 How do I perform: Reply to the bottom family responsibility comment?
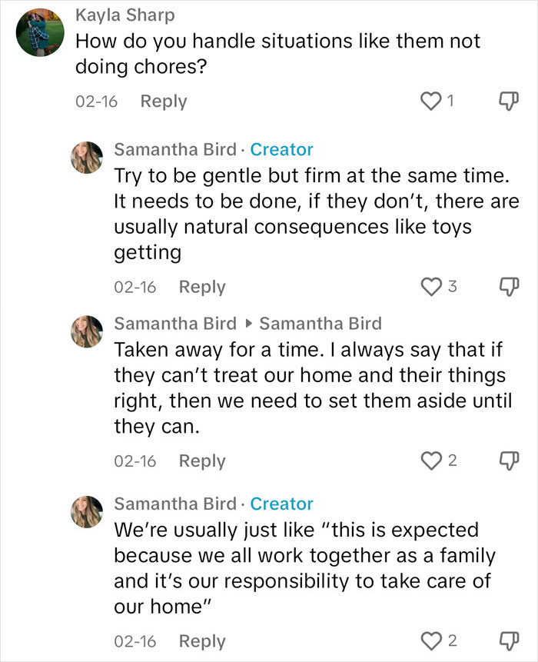tap(202, 640)
